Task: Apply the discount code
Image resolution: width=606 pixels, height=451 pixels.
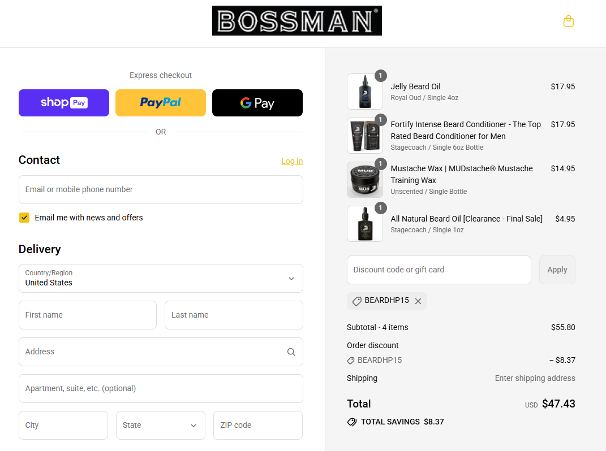Action: pyautogui.click(x=557, y=270)
